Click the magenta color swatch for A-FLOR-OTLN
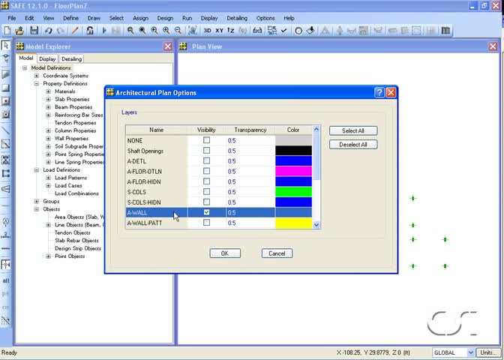504x360 pixels. 292,171
